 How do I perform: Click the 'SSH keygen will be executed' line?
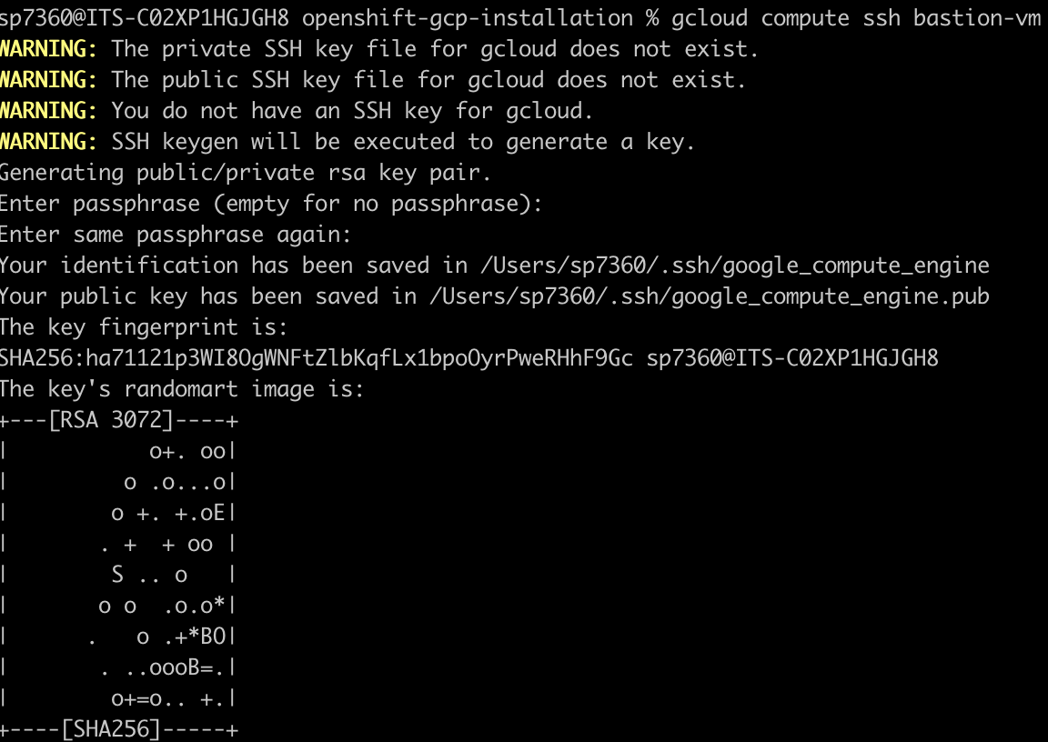(x=403, y=142)
